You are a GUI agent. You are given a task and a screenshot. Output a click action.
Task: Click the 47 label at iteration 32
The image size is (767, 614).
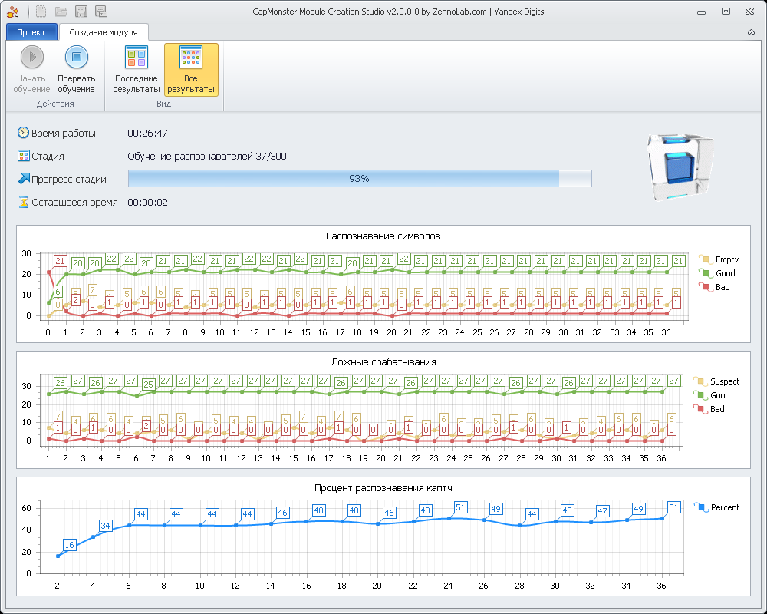[x=602, y=511]
